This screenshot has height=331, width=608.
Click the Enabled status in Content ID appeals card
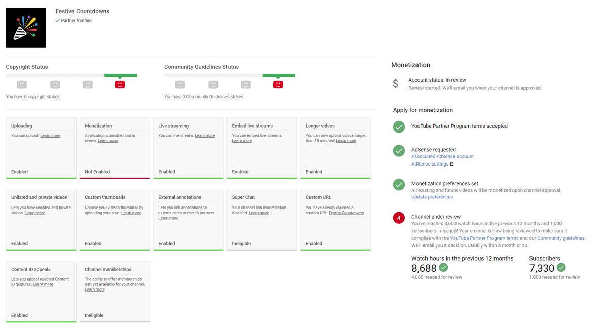(x=19, y=315)
